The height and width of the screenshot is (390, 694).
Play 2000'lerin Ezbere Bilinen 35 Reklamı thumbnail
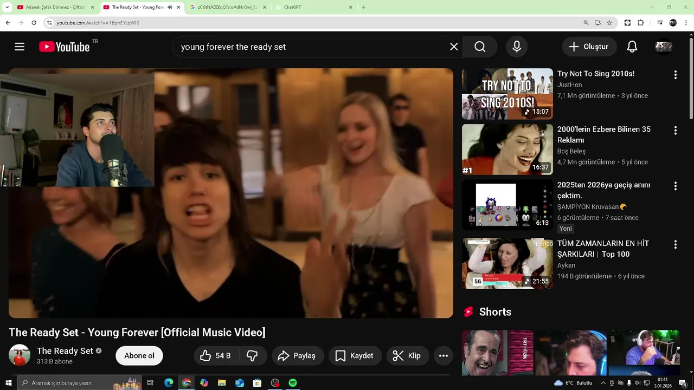click(507, 149)
